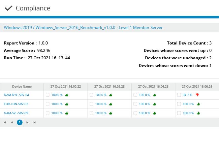Click thumbs-up icon for NAM-SVL-SRV-09 at 16:06:26
The image size is (219, 154).
click(198, 113)
